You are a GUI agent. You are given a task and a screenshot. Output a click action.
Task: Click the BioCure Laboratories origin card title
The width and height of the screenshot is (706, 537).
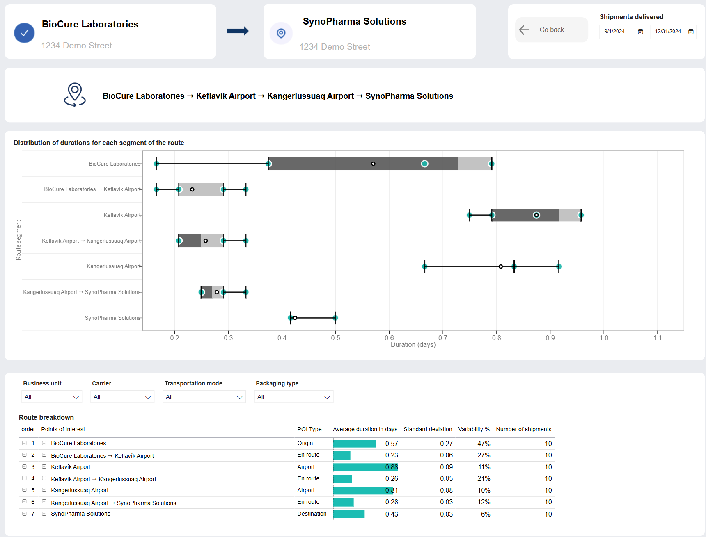click(x=90, y=24)
